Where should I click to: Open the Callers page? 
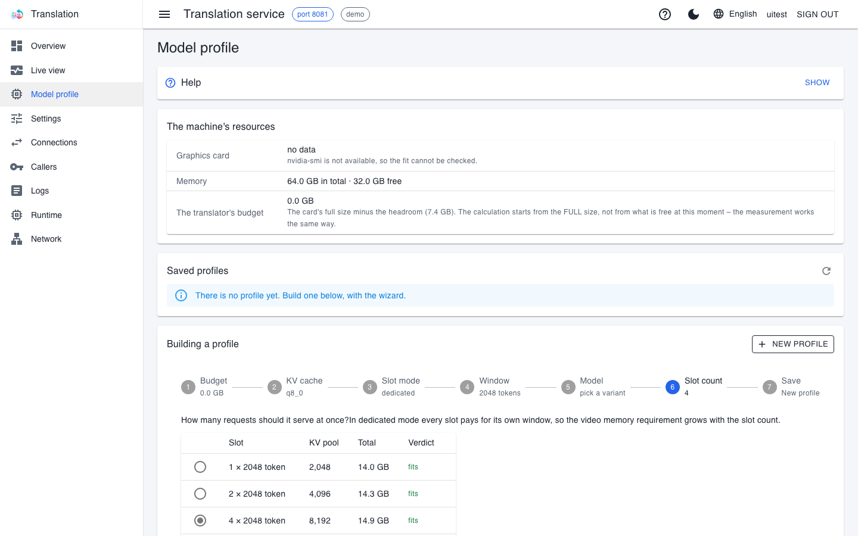coord(71,167)
